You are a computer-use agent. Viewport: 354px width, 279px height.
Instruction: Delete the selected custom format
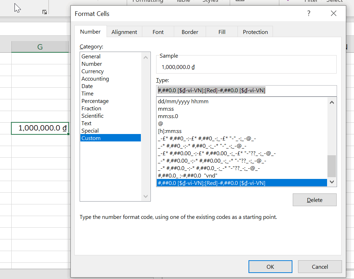tap(314, 200)
